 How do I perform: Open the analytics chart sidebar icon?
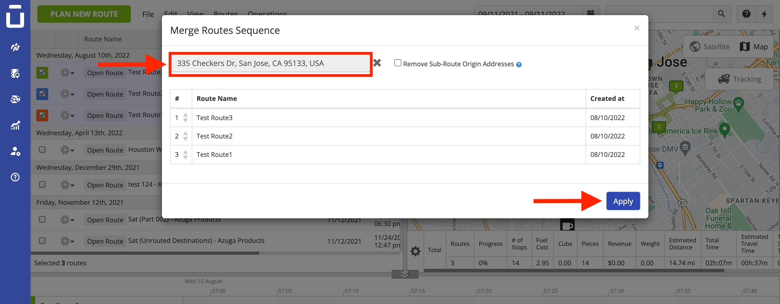pos(15,125)
